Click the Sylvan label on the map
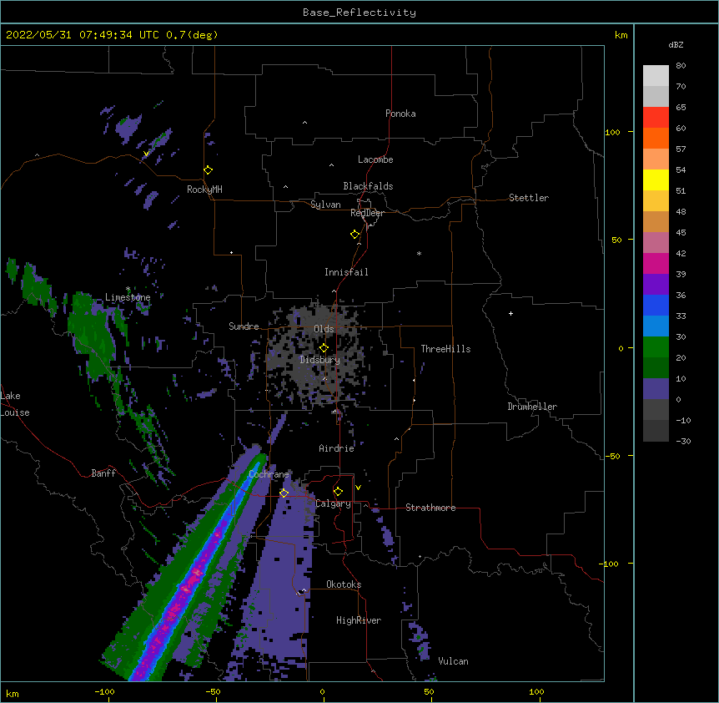The image size is (719, 703). tap(325, 205)
